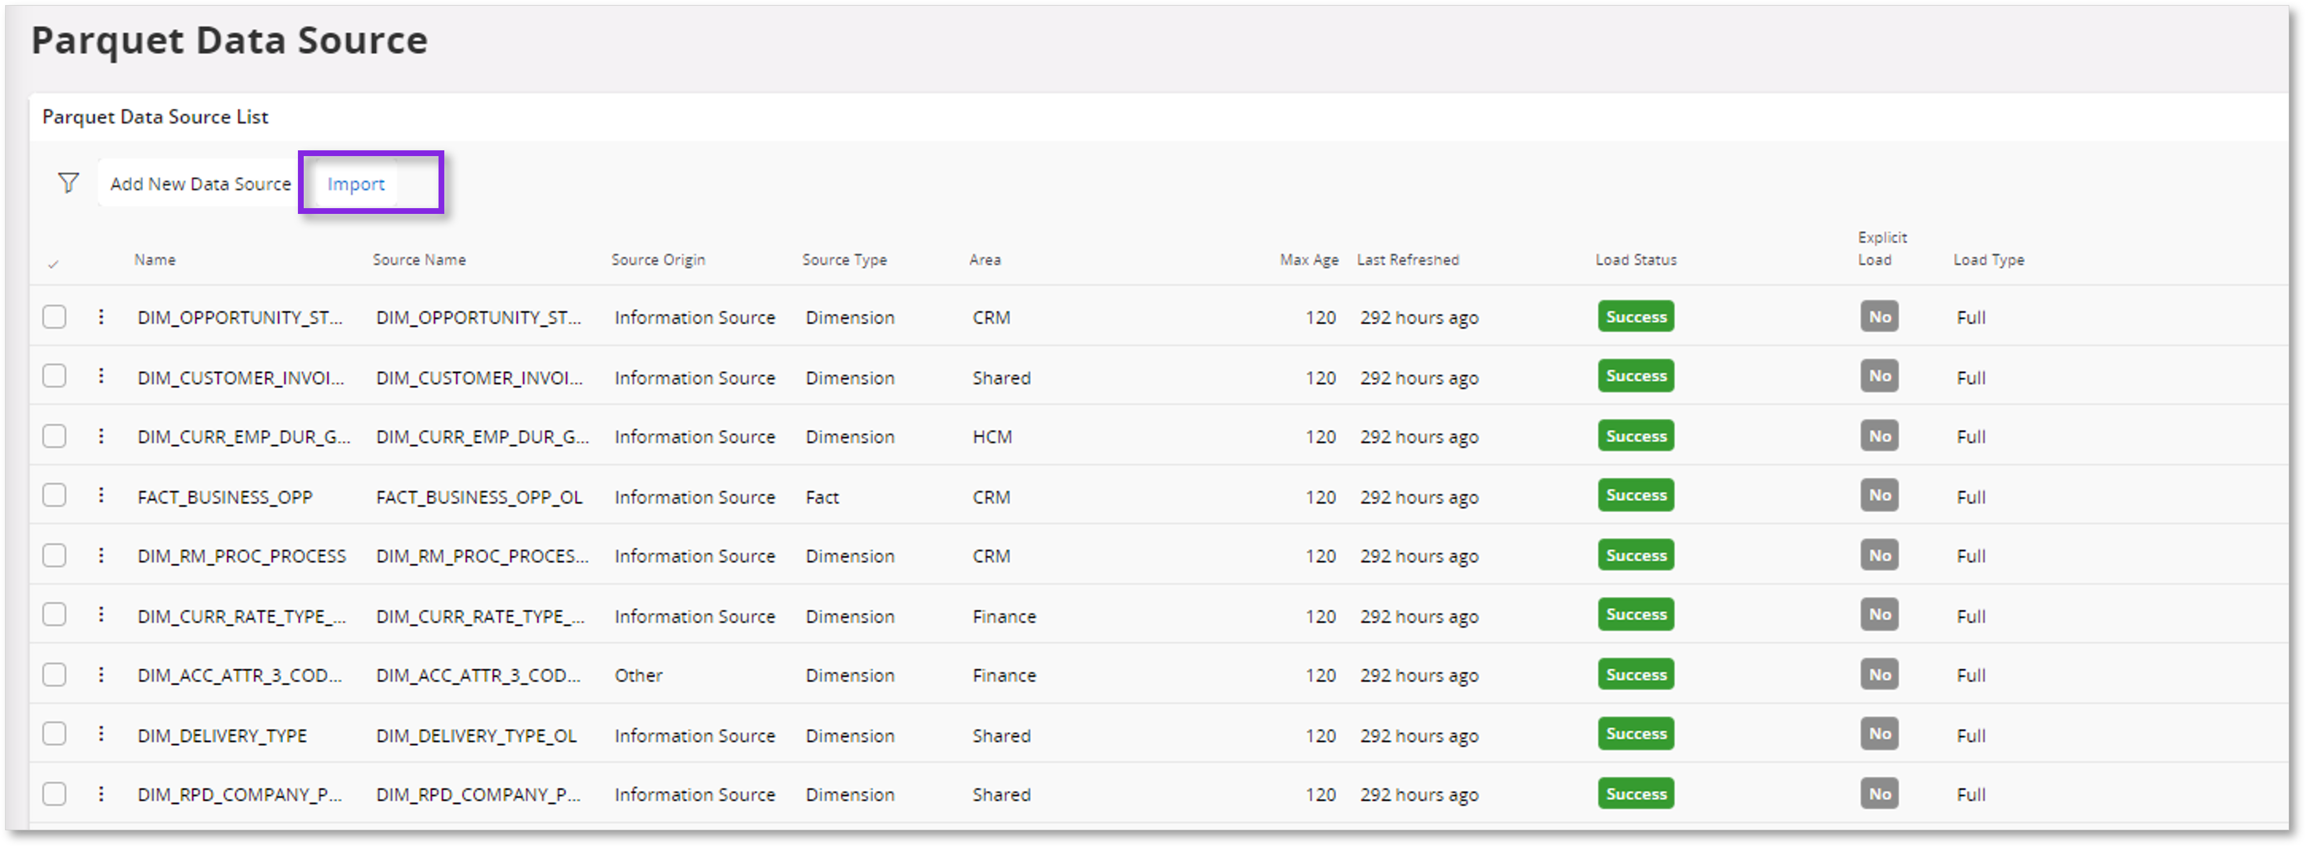
Task: Open kebab menu for DIM_RM_PROC_PROCESS row
Action: 101,556
